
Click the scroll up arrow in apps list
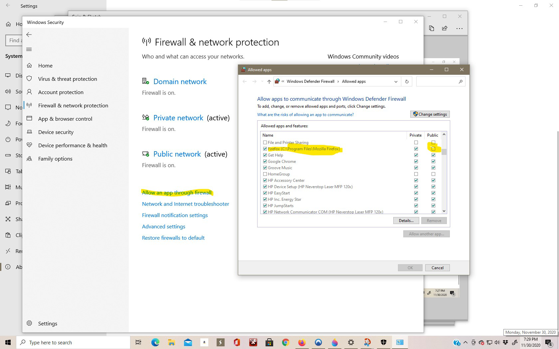(444, 135)
